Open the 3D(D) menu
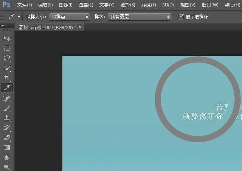This screenshot has height=171, width=242. 168,5
